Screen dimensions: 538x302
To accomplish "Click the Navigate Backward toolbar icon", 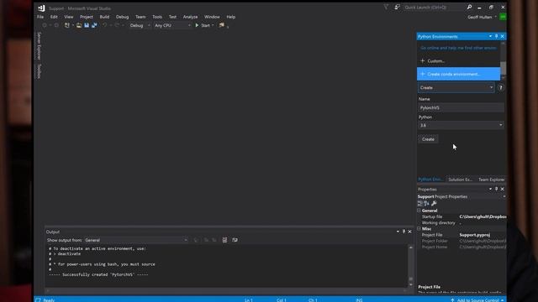I will 45,25.
